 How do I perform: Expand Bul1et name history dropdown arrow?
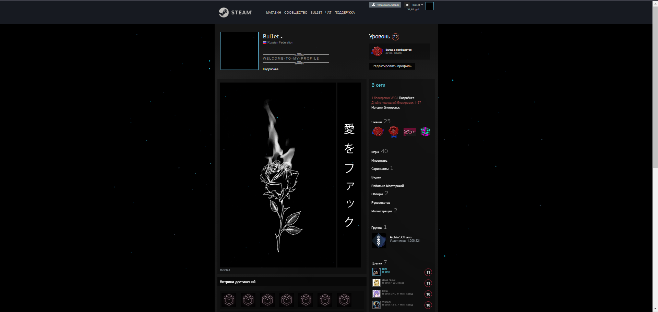point(282,37)
